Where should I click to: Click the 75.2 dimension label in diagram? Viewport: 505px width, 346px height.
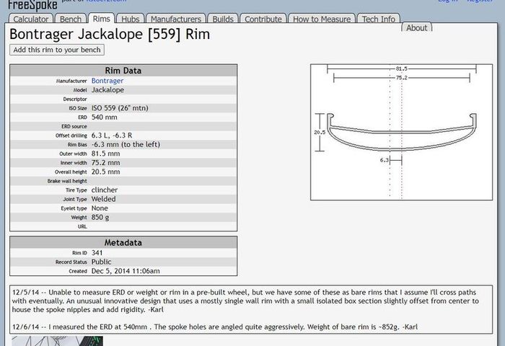coord(402,78)
